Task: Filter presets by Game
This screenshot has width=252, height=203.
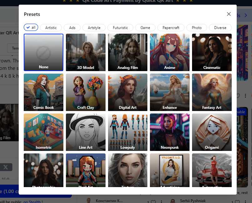Action: (x=145, y=28)
